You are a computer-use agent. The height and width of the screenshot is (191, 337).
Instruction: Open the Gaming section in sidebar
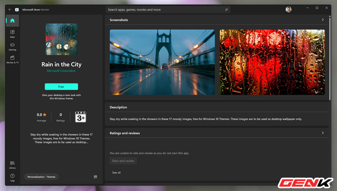click(13, 47)
